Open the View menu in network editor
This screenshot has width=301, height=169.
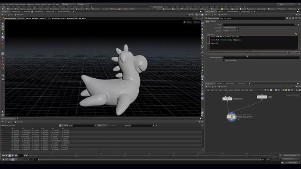coord(221,90)
